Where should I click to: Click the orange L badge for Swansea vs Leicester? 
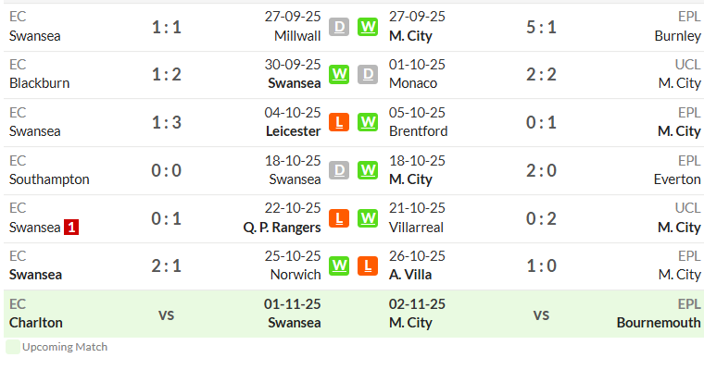click(x=339, y=122)
